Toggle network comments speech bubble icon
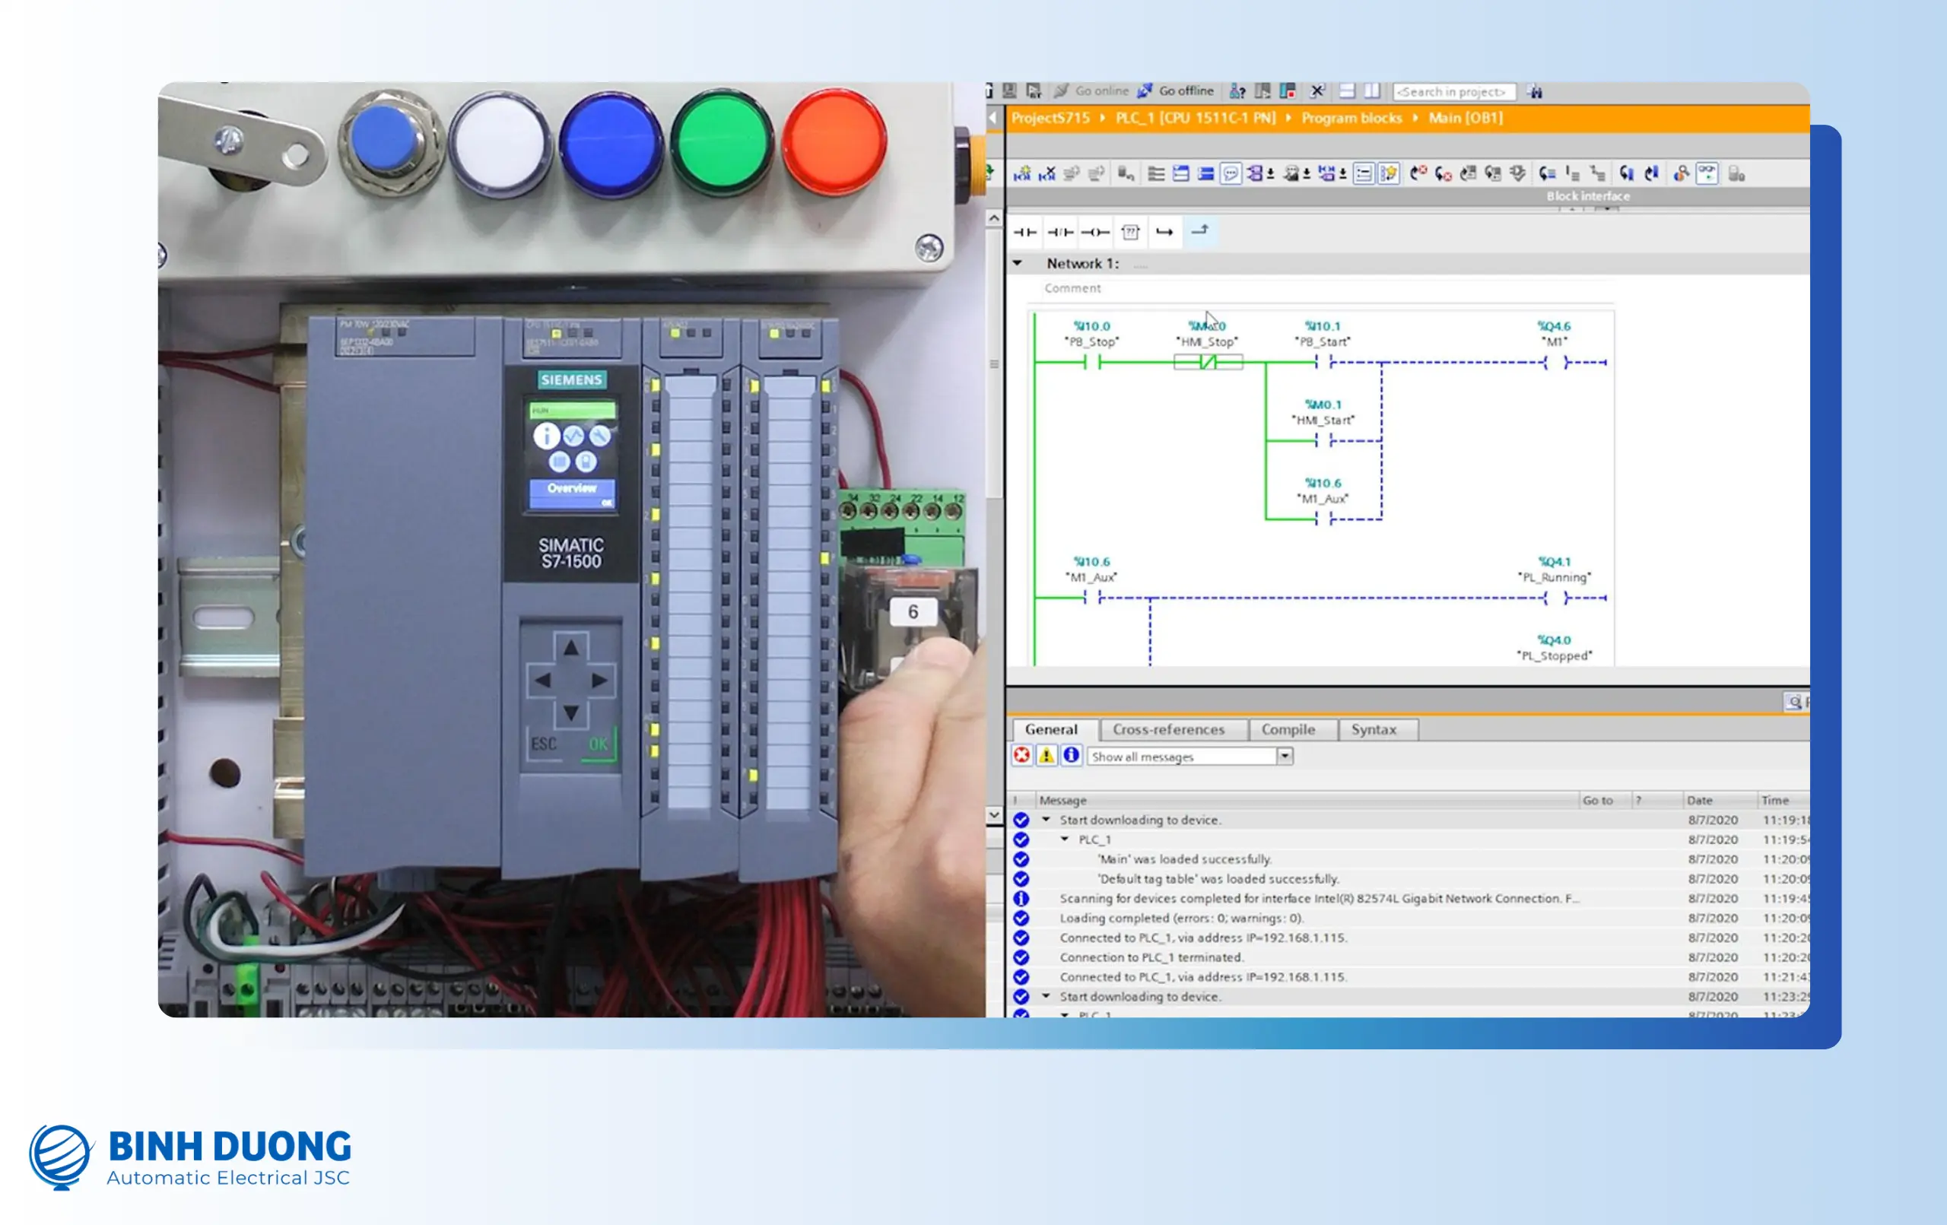Image resolution: width=1947 pixels, height=1225 pixels. tap(1231, 173)
